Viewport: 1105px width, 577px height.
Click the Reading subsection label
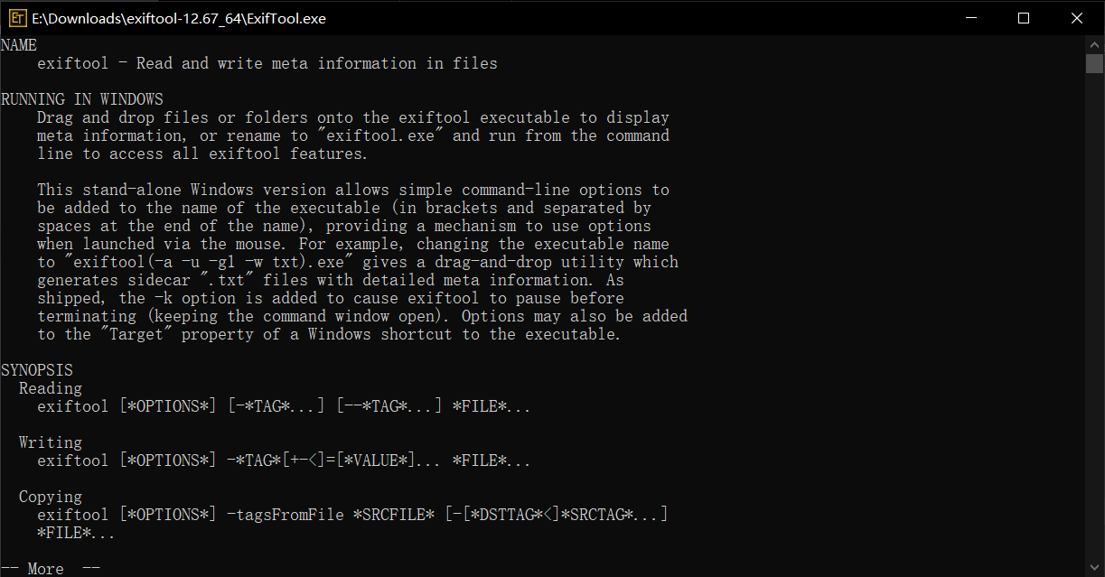[x=51, y=388]
